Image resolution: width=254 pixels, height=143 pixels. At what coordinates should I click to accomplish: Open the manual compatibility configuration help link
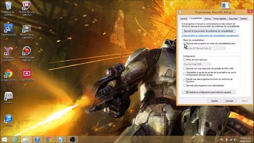click(x=210, y=35)
